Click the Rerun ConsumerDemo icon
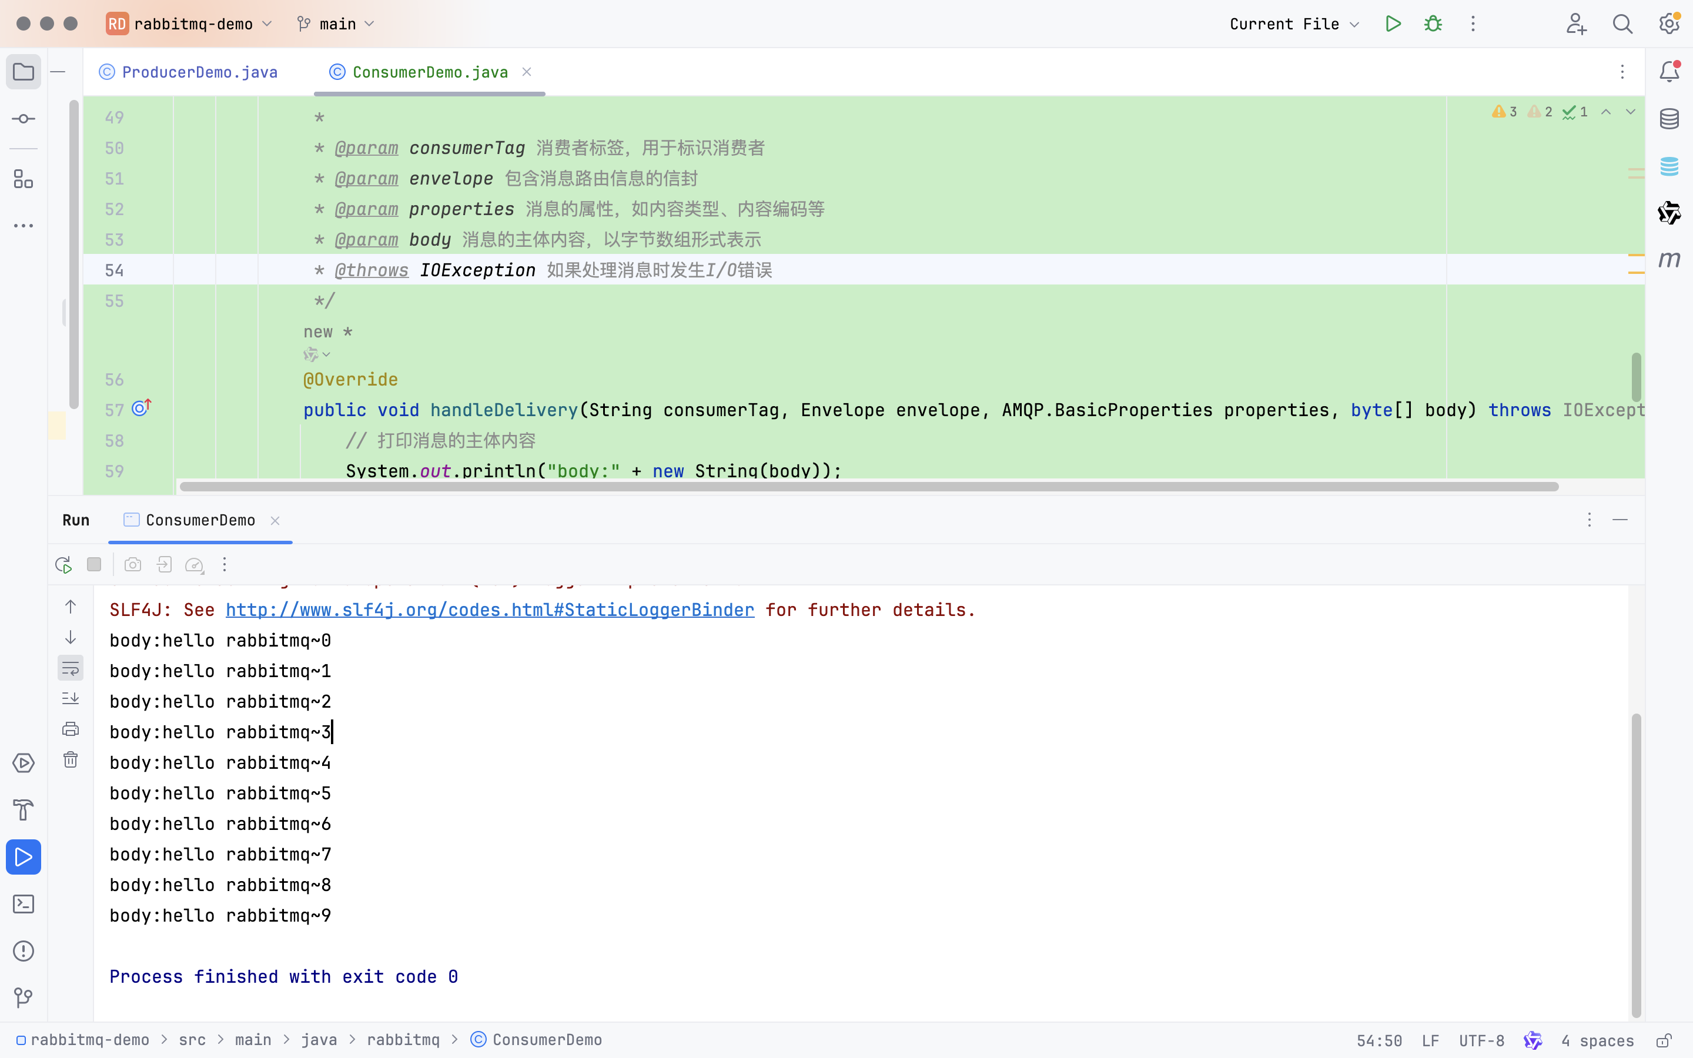Image resolution: width=1693 pixels, height=1058 pixels. pyautogui.click(x=63, y=565)
